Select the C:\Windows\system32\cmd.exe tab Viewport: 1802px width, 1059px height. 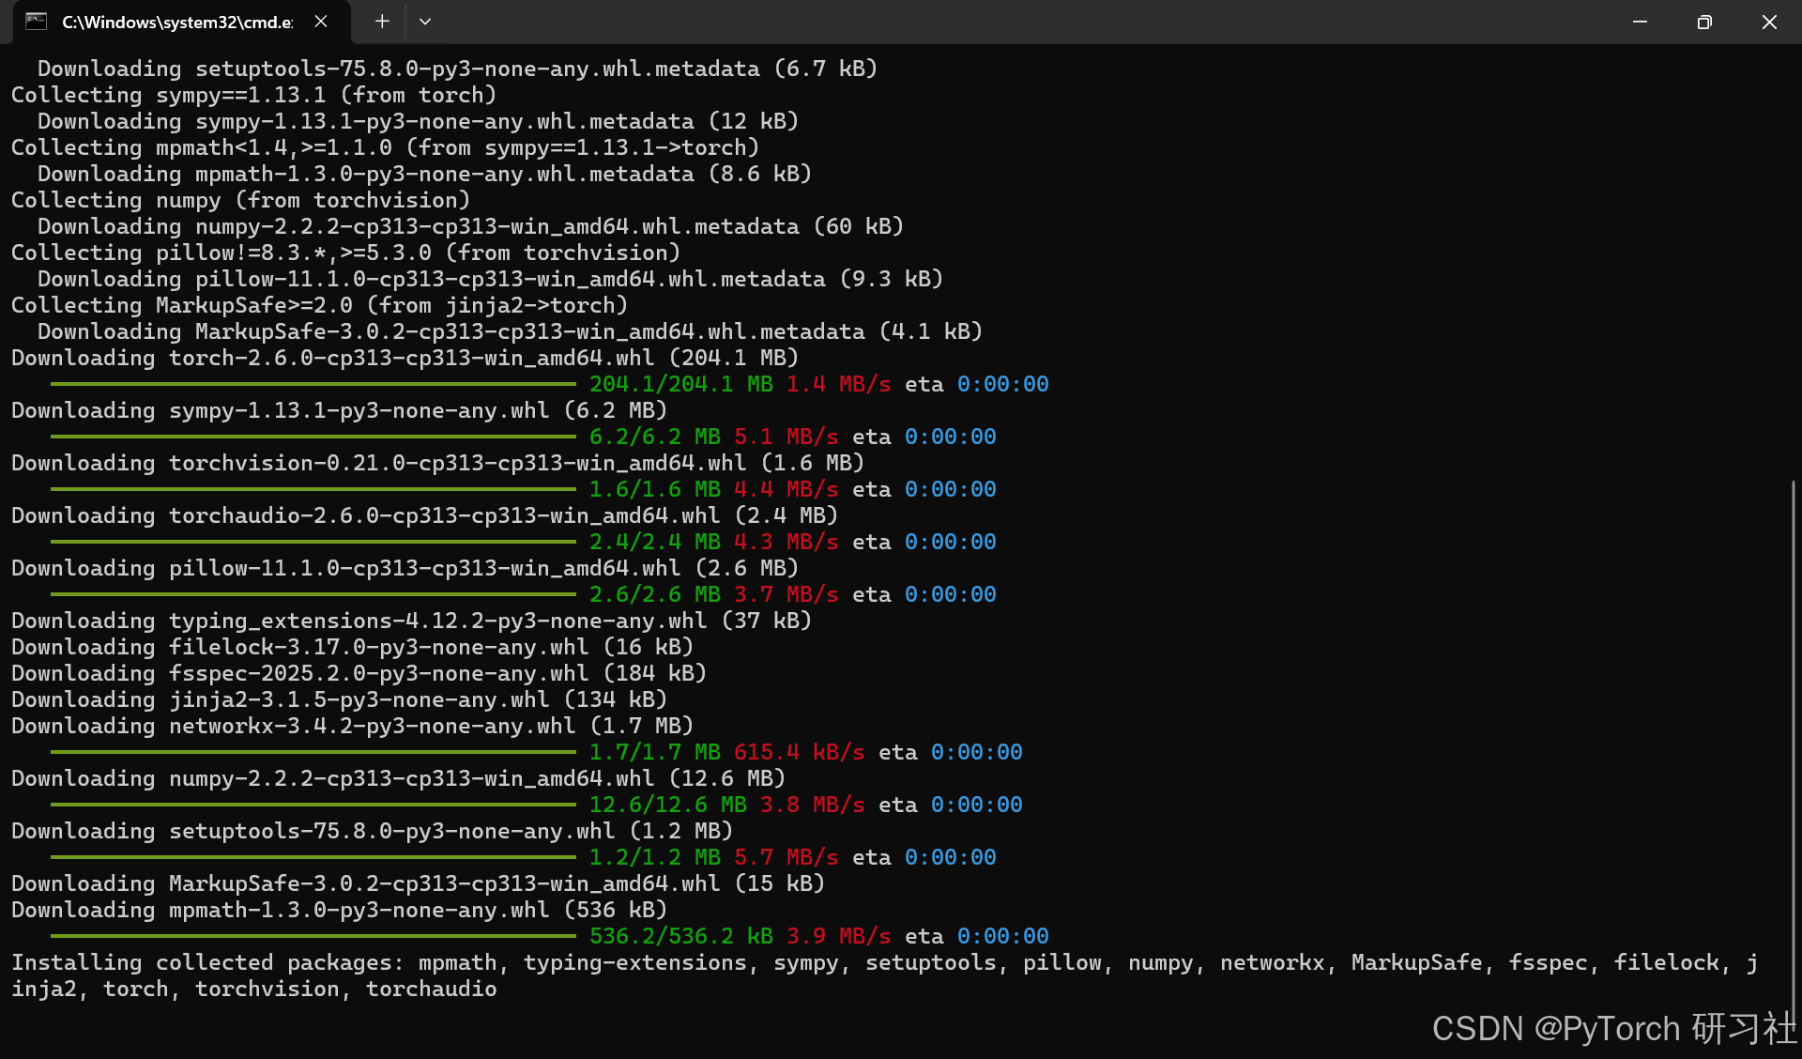click(176, 22)
